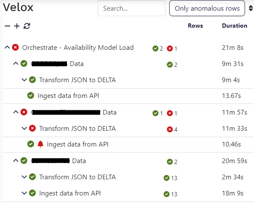Screen dimensions: 254x204
Task: Expand Transform JSON to DELTA lasting 11m 33s
Action: [x=24, y=128]
